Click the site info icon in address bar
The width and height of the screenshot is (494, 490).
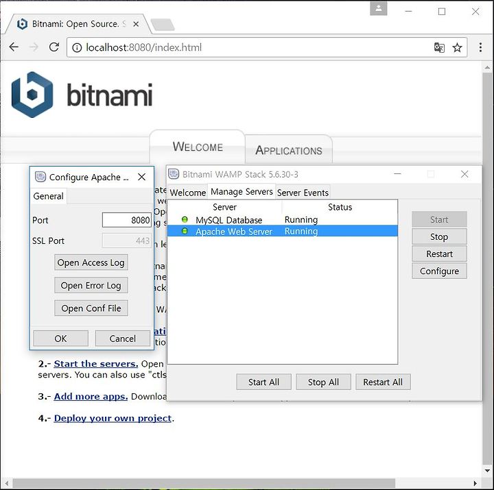(77, 47)
